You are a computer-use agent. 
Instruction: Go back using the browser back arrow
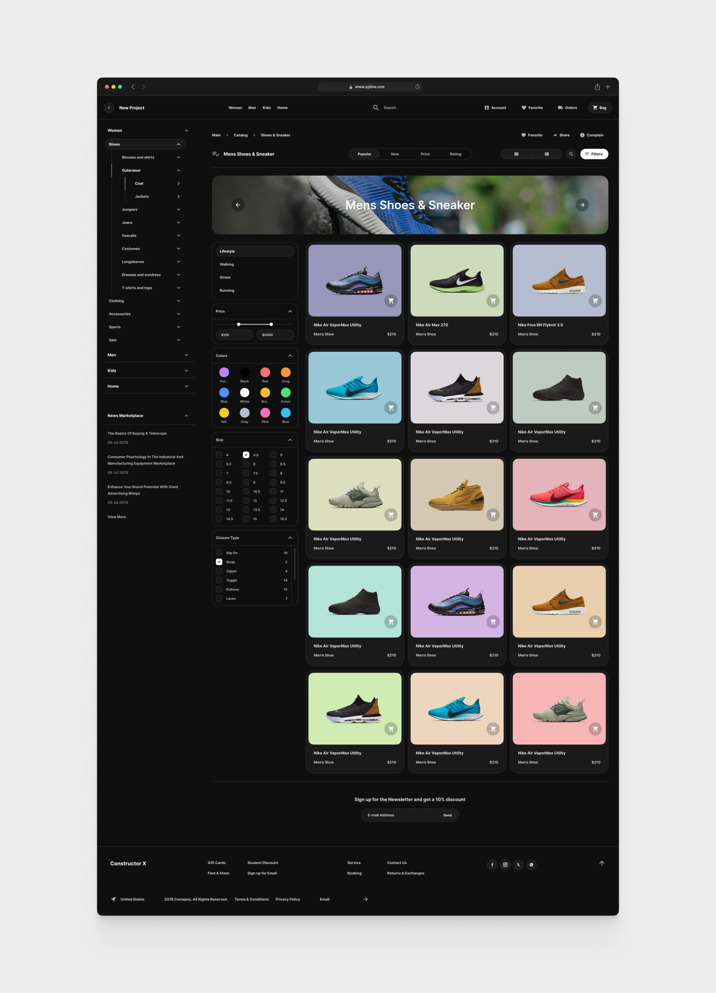point(133,86)
